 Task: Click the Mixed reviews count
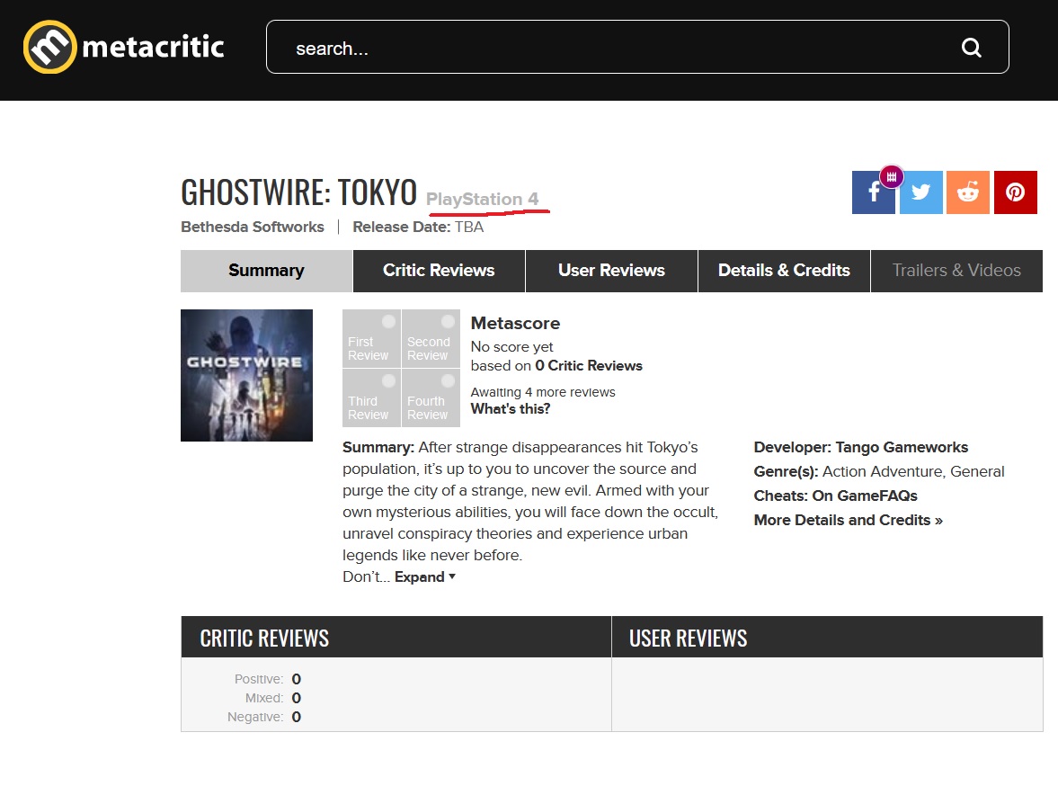tap(297, 698)
